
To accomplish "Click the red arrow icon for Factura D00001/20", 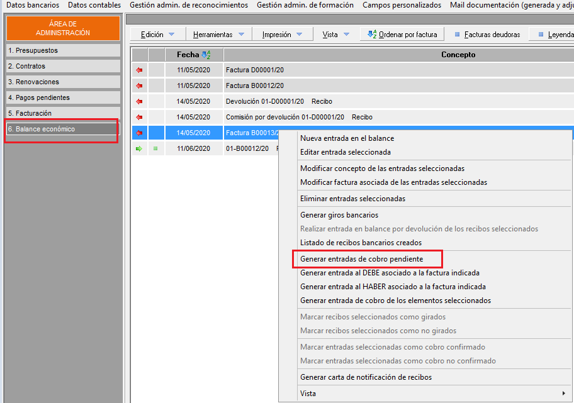I will [x=139, y=70].
